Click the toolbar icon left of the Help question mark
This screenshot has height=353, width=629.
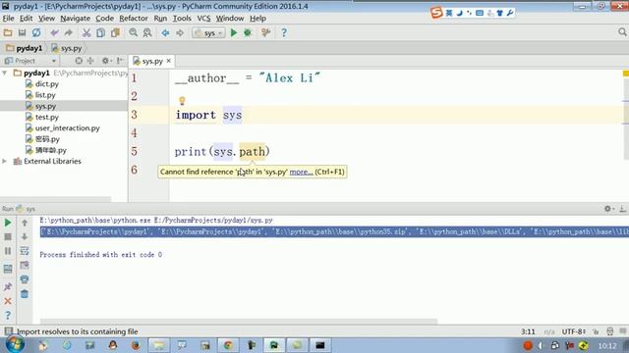[x=265, y=32]
